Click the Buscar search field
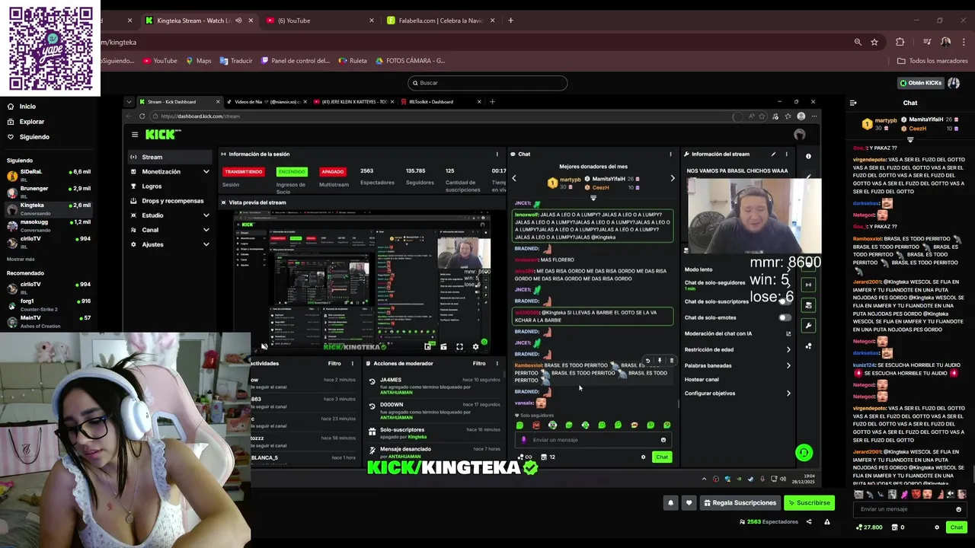 pyautogui.click(x=487, y=83)
